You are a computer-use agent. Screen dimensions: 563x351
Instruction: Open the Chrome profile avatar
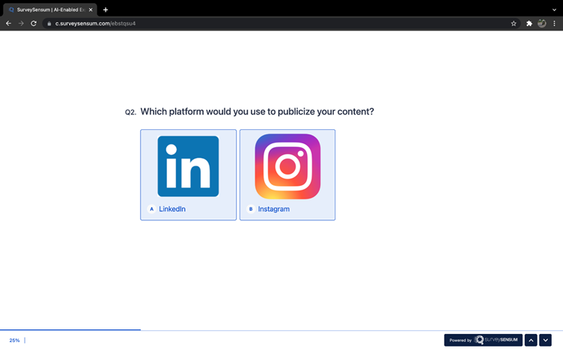[542, 23]
